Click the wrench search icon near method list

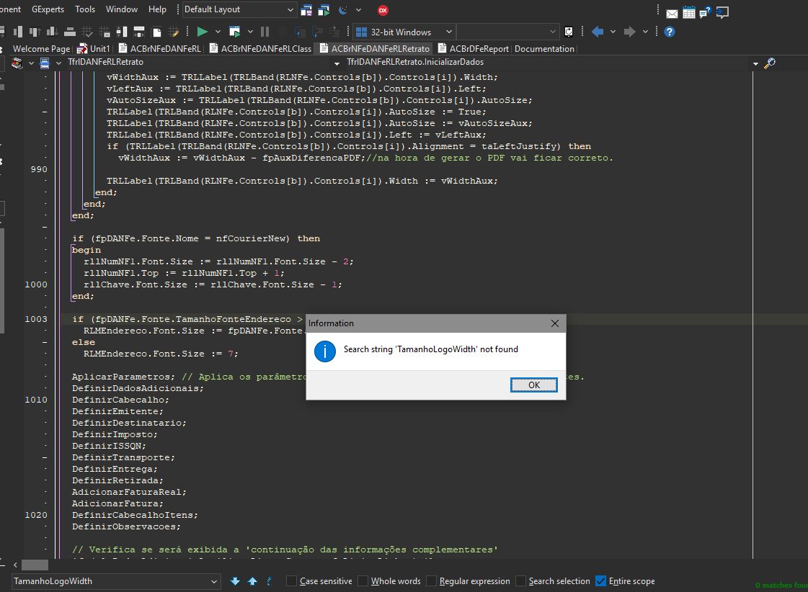[x=769, y=63]
